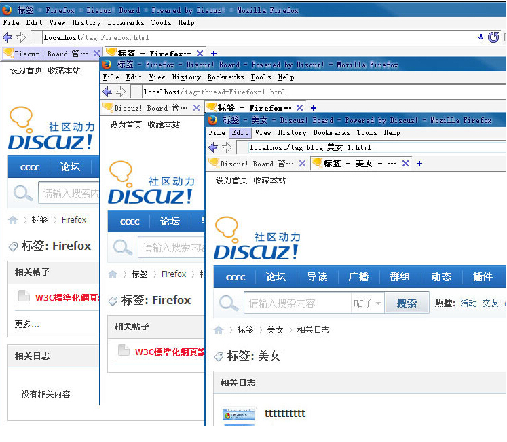
Task: Go back in the tag-blog-美女 window
Action: click(213, 147)
